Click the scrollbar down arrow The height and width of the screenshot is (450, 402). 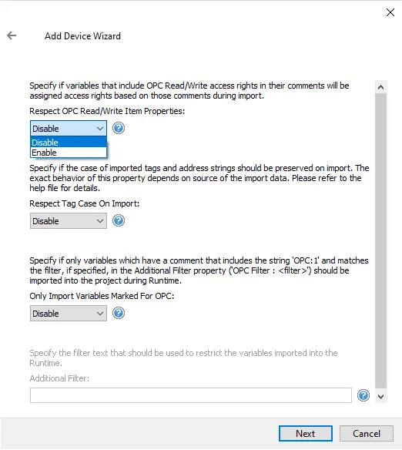click(x=380, y=397)
